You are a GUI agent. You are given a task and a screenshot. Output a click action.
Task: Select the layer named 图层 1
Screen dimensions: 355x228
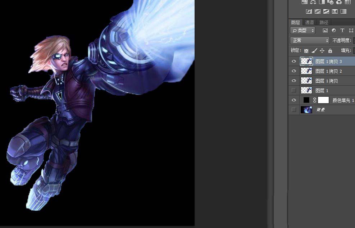tap(322, 91)
